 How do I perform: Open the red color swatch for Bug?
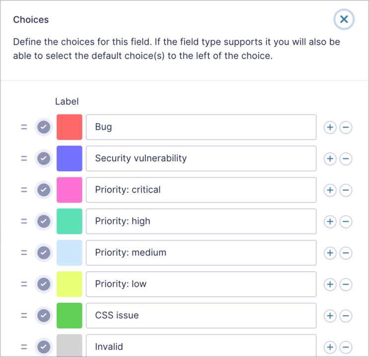tap(70, 127)
